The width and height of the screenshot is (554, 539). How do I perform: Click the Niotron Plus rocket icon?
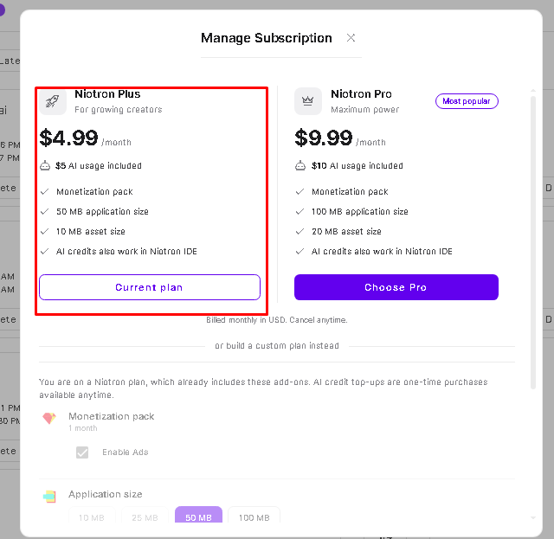click(x=53, y=101)
